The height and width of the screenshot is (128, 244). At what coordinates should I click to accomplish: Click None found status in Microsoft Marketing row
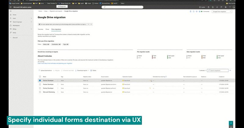[126, 92]
